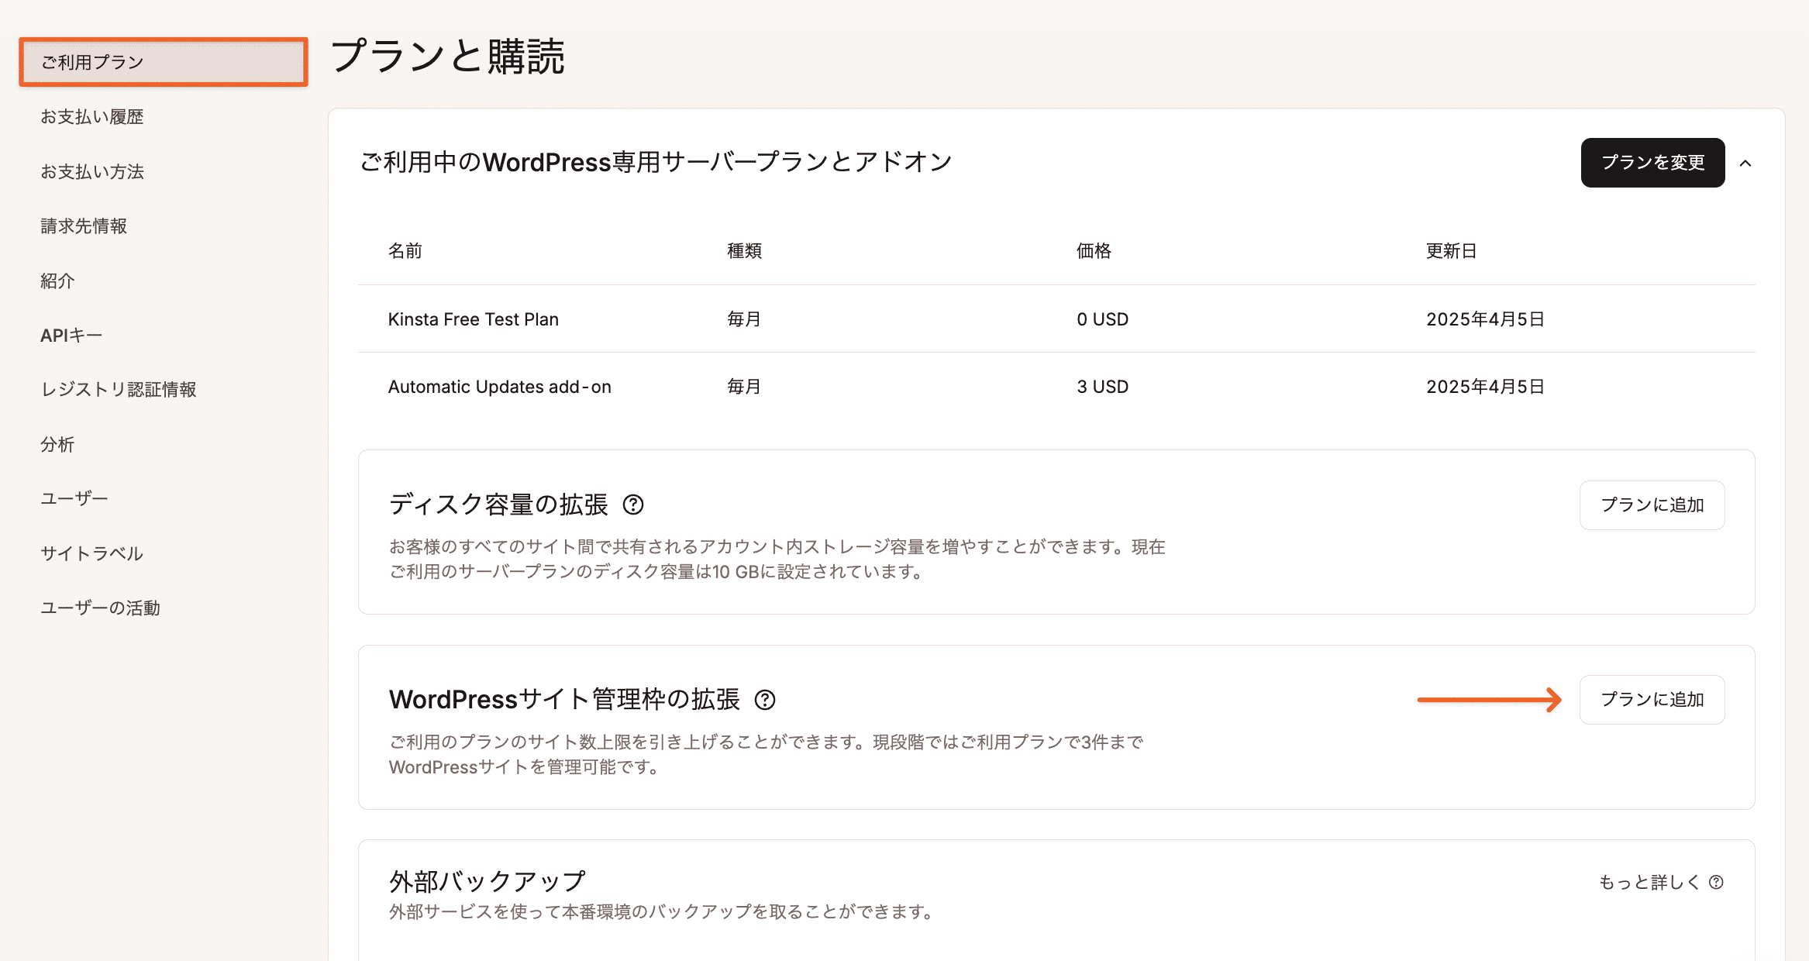
Task: Open ユーザーの活動 sidebar item
Action: 100,608
